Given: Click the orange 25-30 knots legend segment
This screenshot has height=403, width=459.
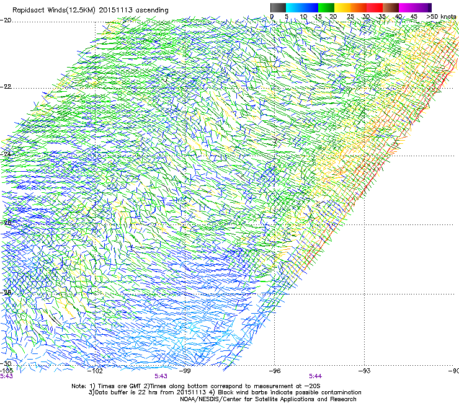Looking at the screenshot, I should click(359, 7).
